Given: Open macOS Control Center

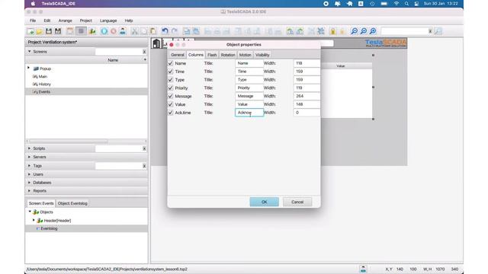Looking at the screenshot, I should 417,4.
